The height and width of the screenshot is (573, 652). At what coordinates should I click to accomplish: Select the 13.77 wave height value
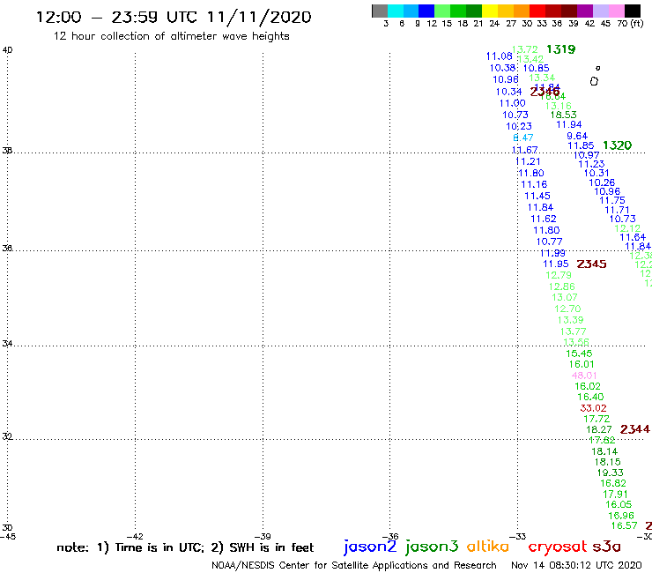[574, 331]
